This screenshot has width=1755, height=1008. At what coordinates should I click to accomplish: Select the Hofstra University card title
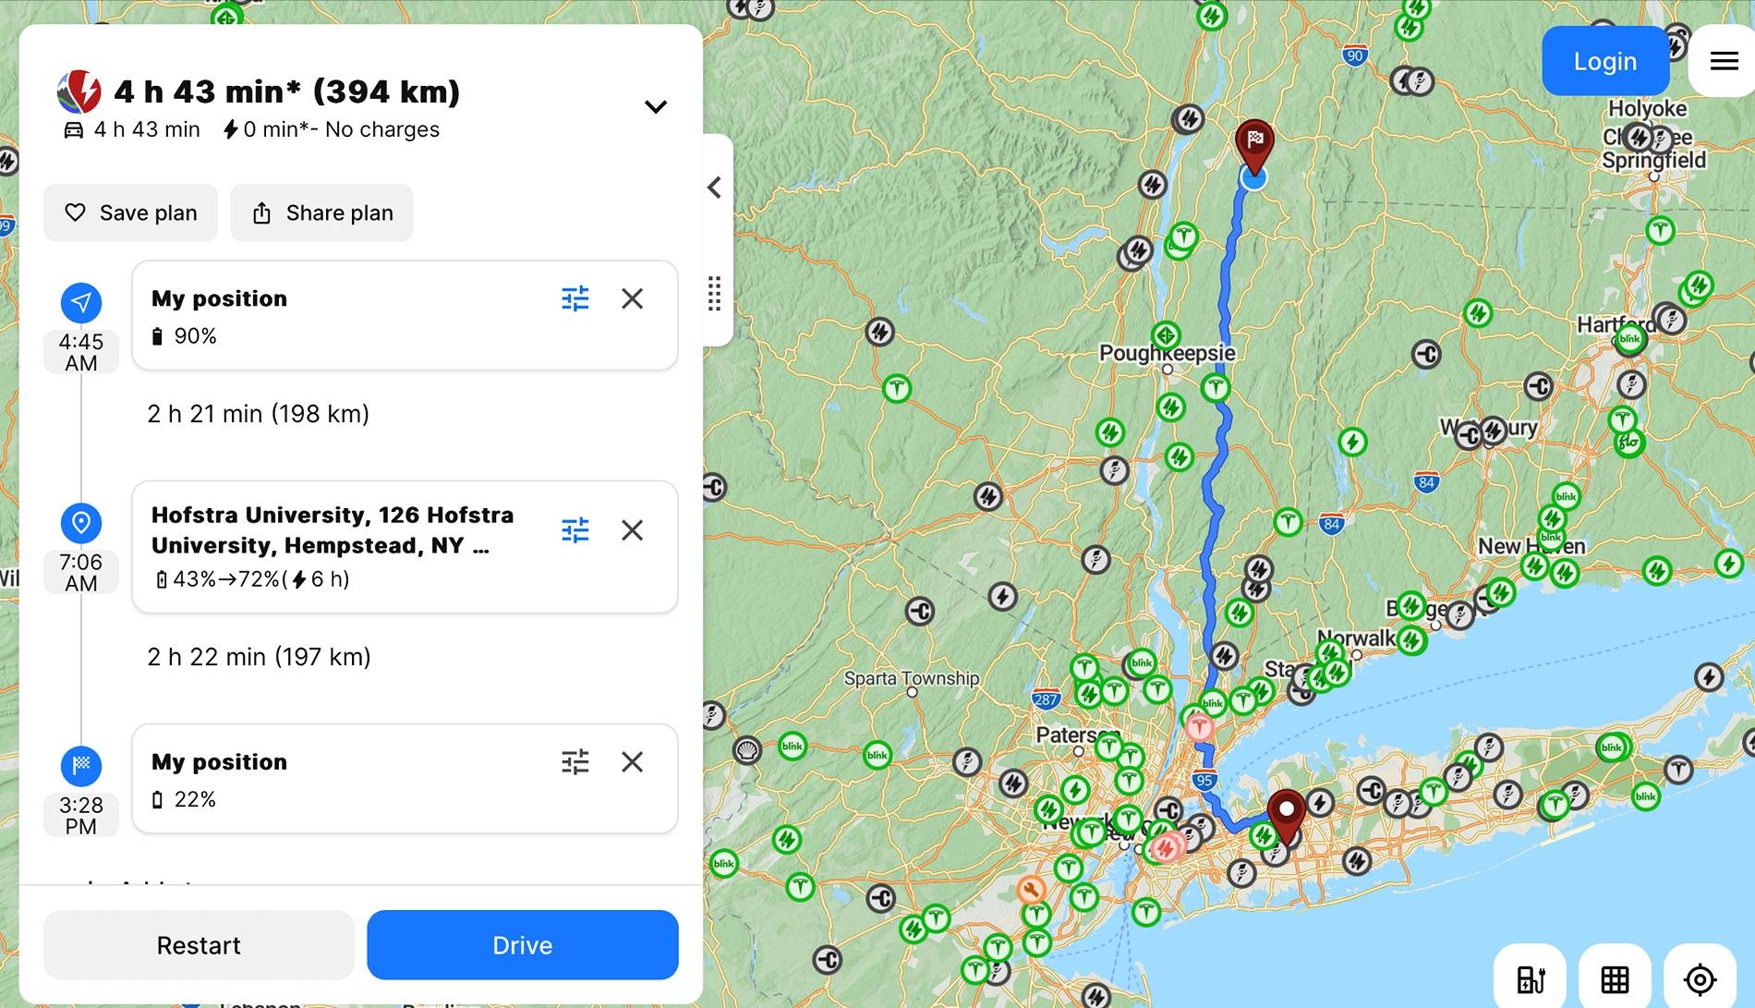333,529
